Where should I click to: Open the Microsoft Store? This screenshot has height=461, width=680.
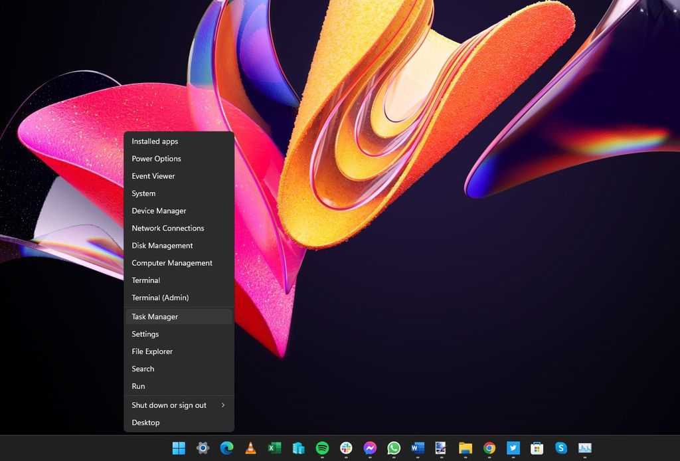(537, 448)
